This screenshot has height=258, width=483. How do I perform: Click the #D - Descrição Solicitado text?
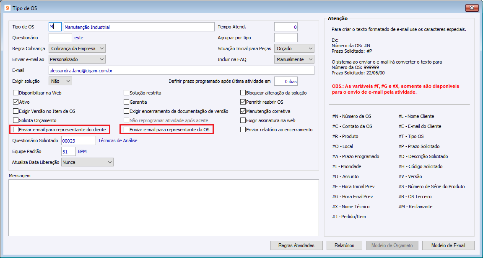(423, 156)
